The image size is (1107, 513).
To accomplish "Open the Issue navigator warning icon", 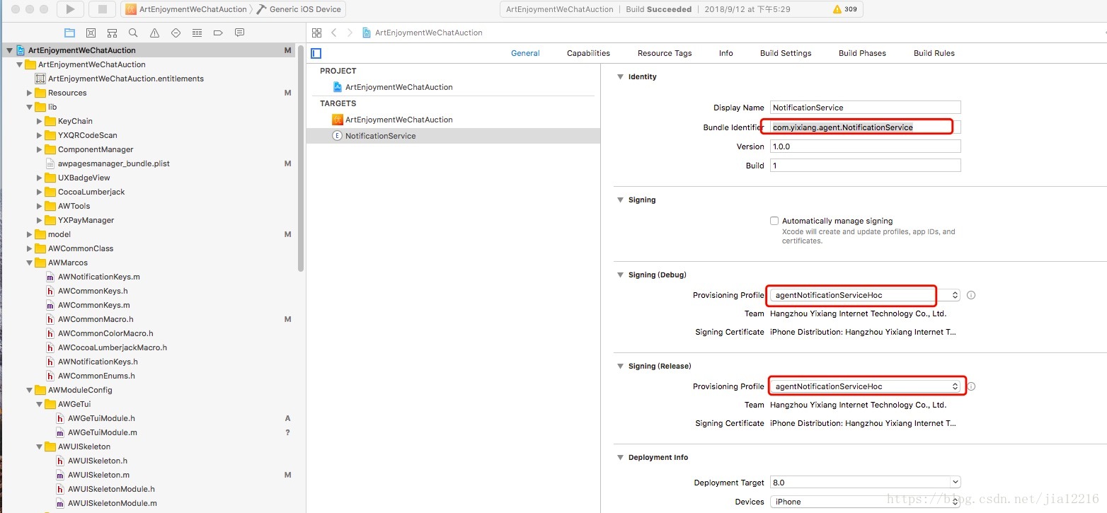I will (154, 33).
